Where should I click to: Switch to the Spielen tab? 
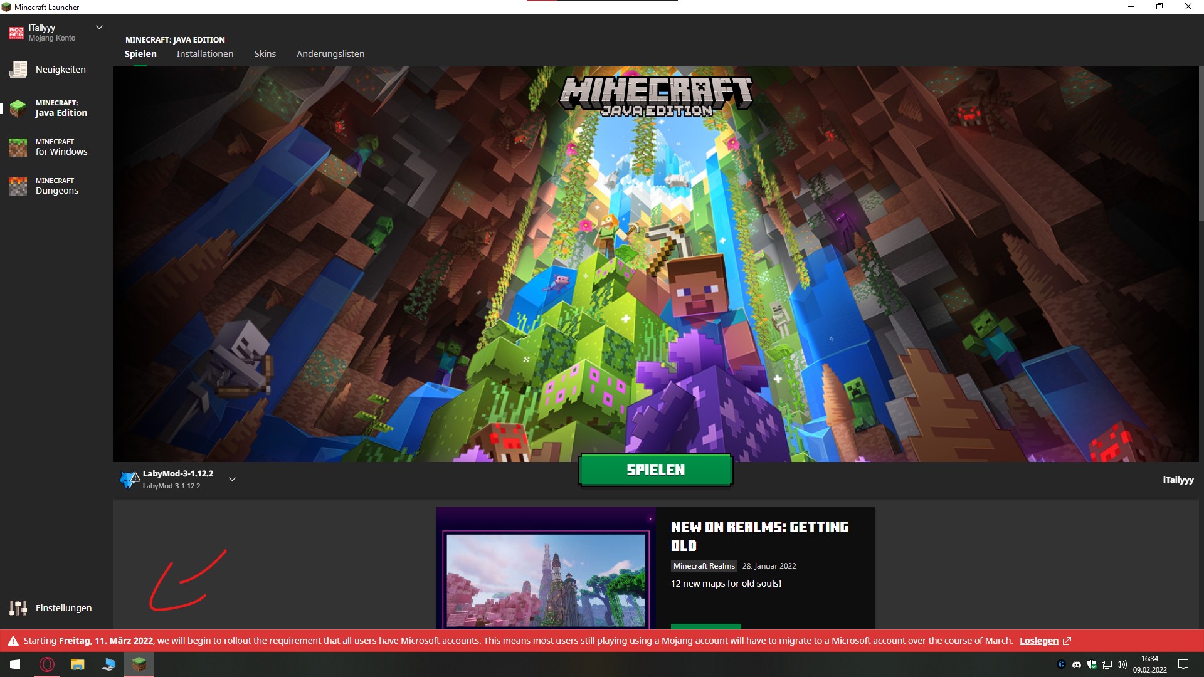[x=140, y=54]
